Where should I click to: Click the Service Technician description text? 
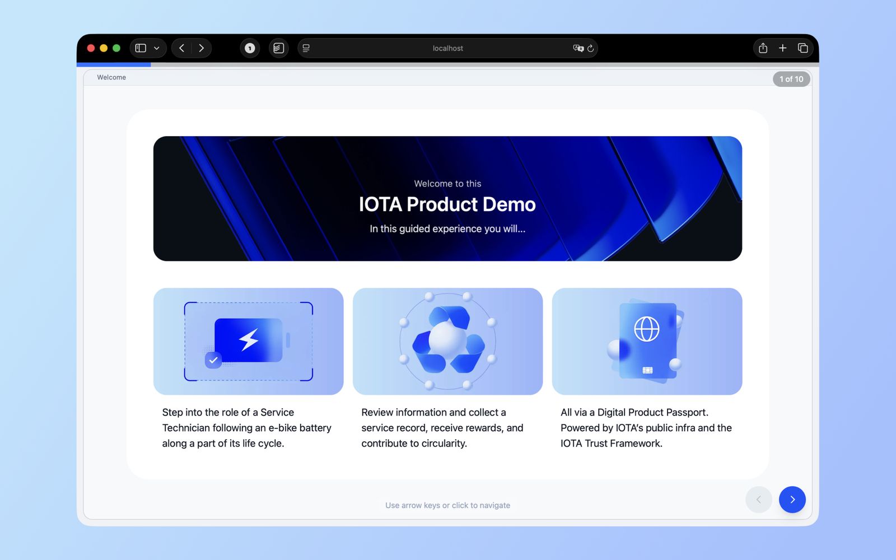coord(247,428)
